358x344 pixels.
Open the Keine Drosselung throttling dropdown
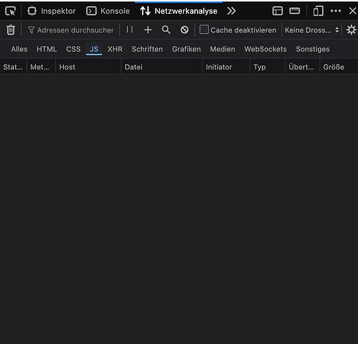click(x=312, y=30)
